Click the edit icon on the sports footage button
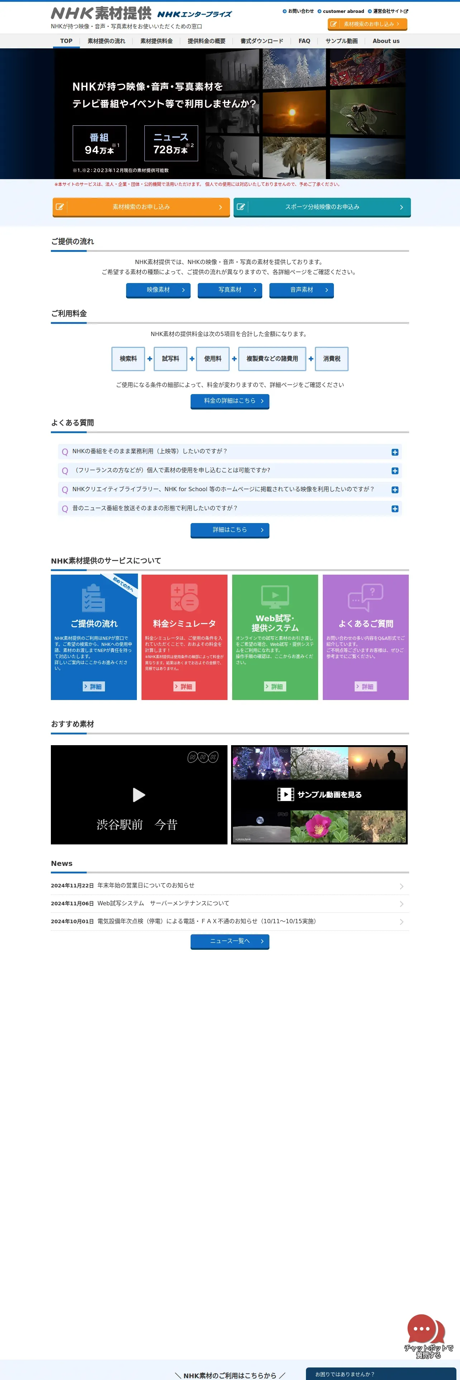 (241, 207)
